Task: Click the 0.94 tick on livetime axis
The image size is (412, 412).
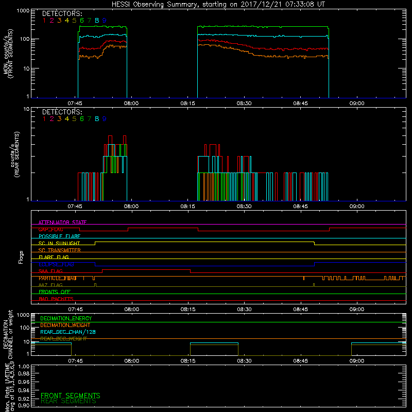Action: pos(24,390)
